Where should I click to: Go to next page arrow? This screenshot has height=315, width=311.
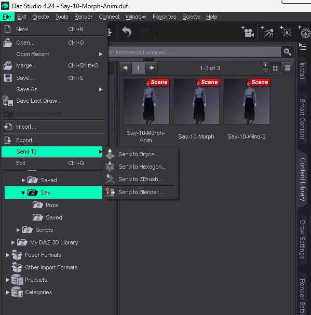152,68
